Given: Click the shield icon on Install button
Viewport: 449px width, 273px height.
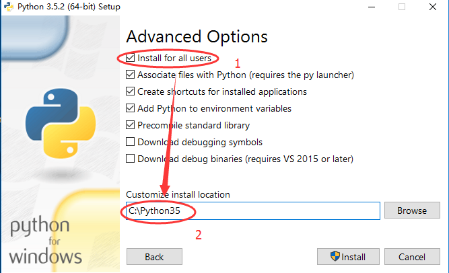Looking at the screenshot, I should [335, 256].
